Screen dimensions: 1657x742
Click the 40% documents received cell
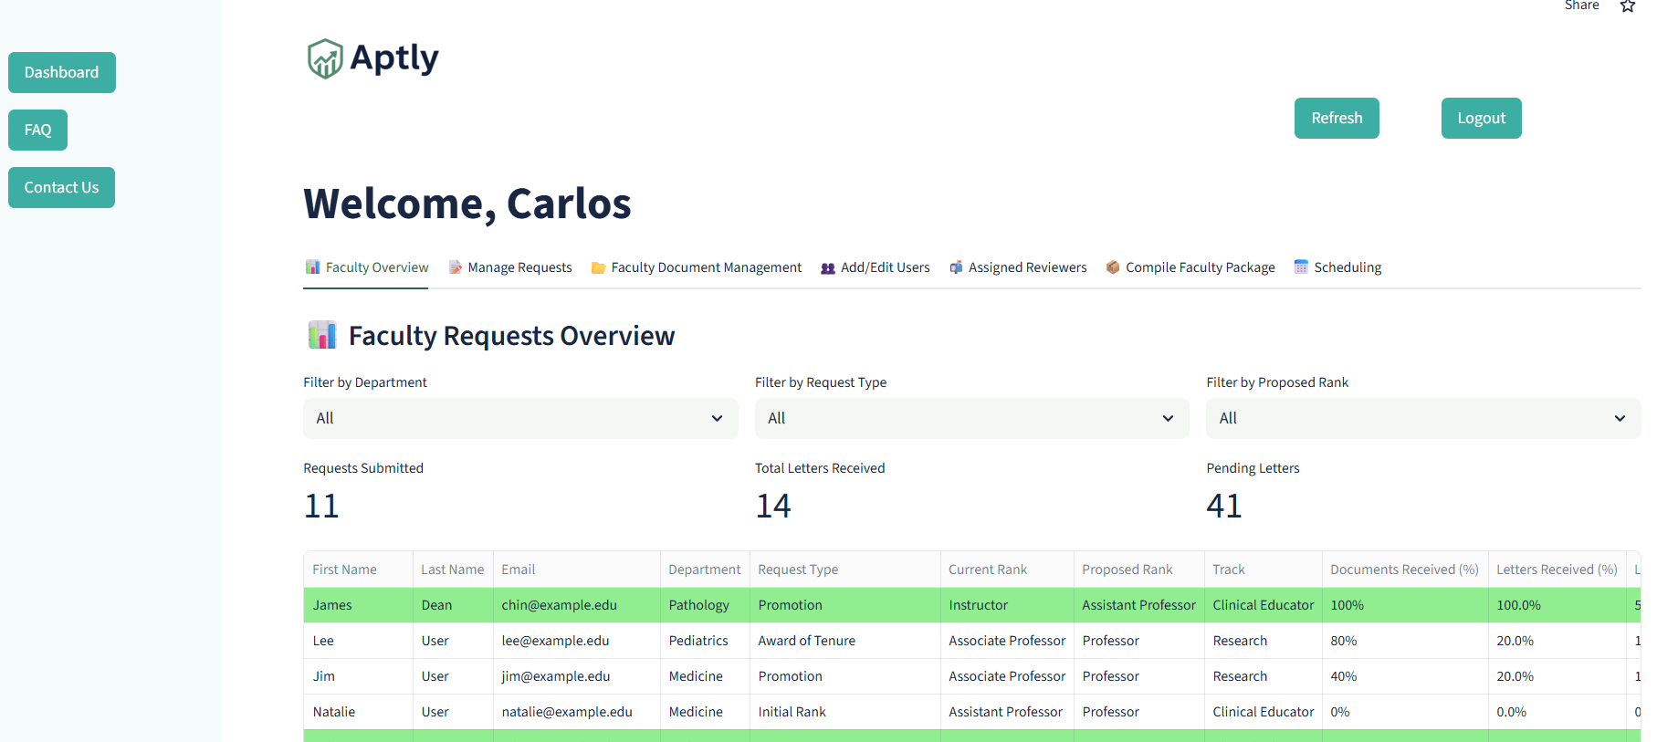1405,676
